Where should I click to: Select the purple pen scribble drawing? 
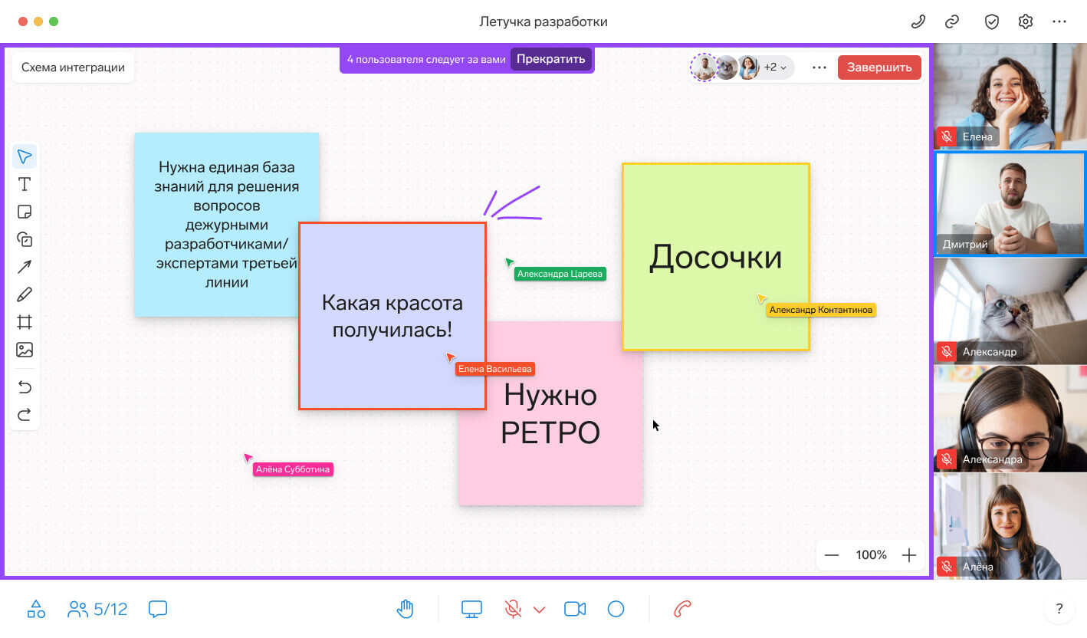pyautogui.click(x=512, y=202)
